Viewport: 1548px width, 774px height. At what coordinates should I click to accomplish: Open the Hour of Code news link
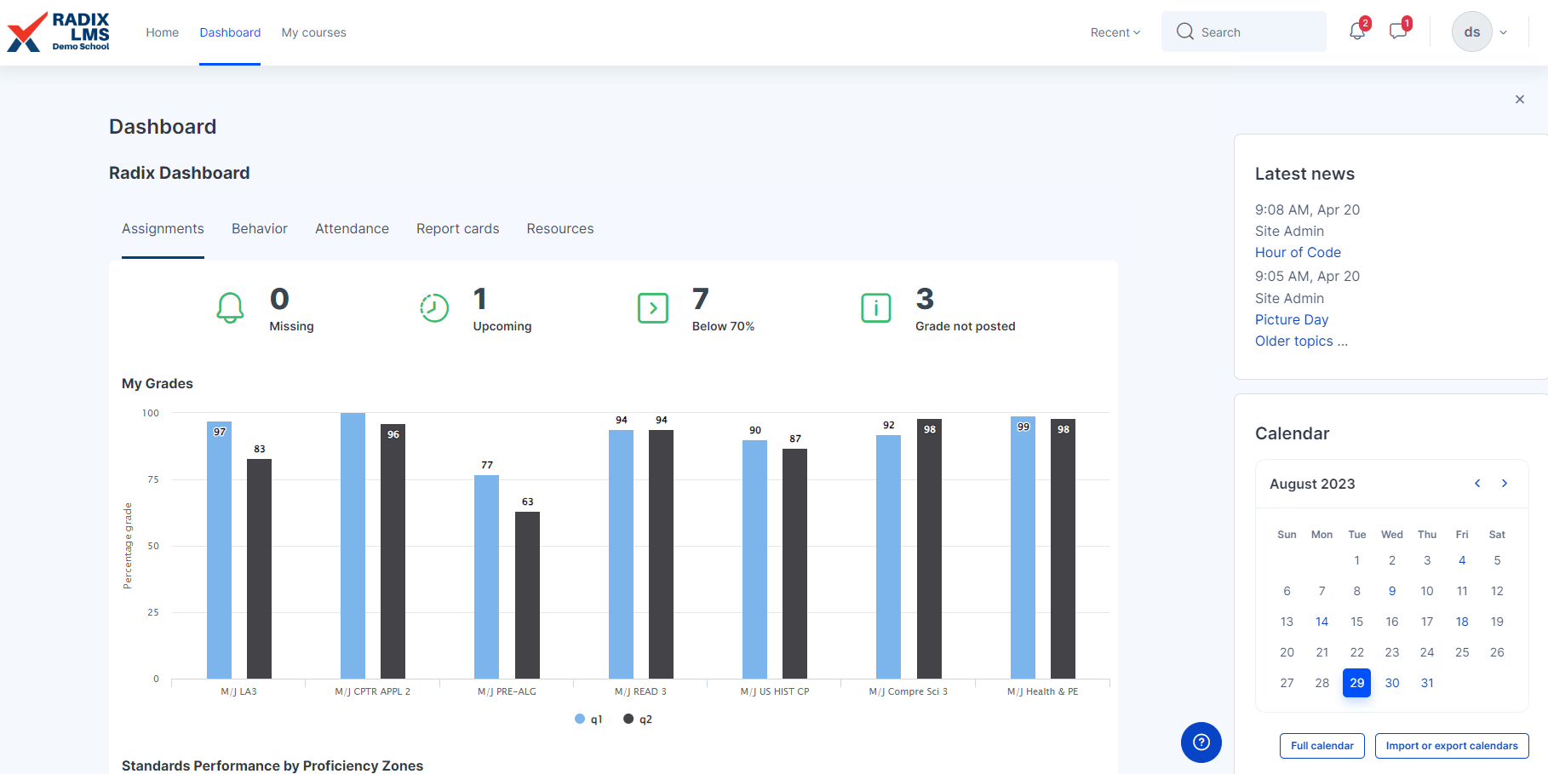tap(1298, 252)
